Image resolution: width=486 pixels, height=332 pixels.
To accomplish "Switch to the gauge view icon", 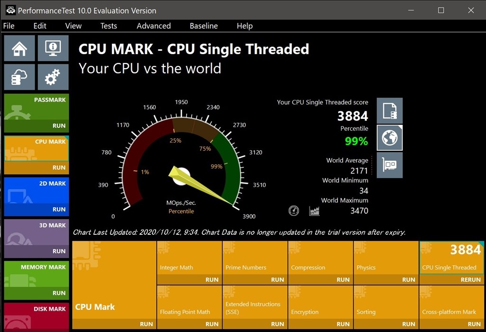I will tap(294, 211).
